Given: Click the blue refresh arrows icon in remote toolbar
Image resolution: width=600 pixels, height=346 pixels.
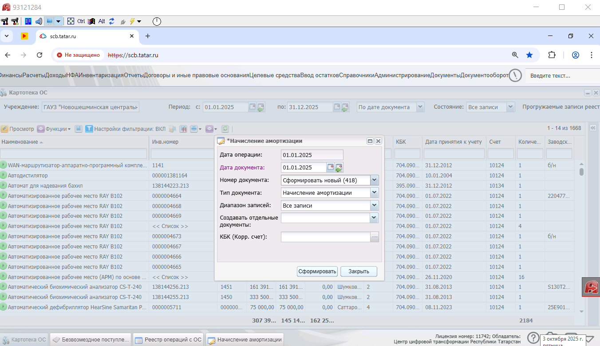Looking at the screenshot, I should (x=112, y=21).
